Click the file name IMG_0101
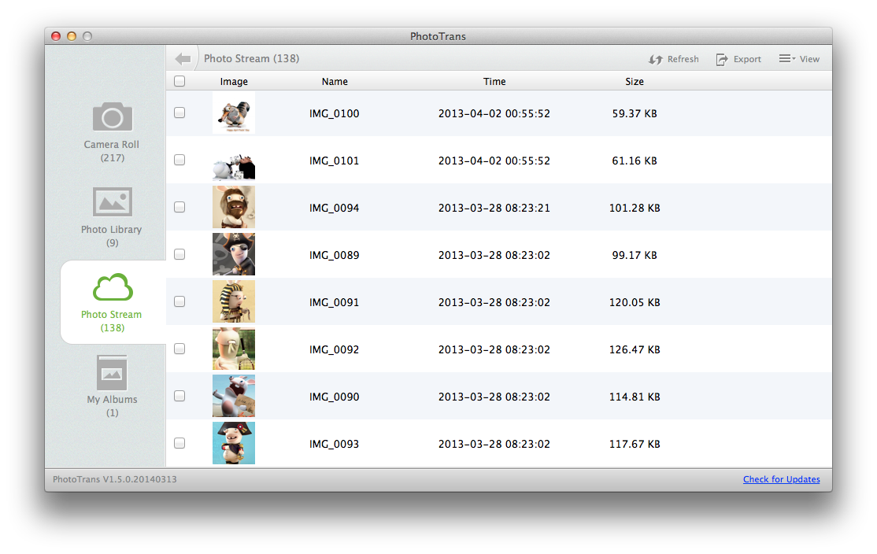 [x=334, y=161]
